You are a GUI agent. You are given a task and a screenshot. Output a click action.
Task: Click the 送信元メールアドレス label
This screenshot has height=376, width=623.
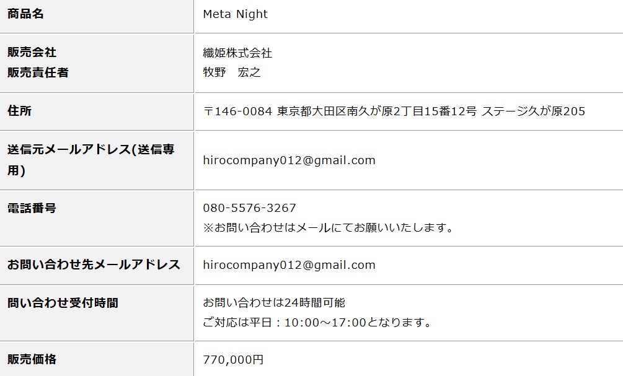(x=91, y=160)
